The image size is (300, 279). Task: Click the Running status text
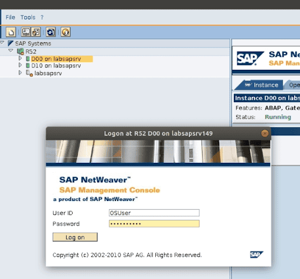pyautogui.click(x=278, y=117)
